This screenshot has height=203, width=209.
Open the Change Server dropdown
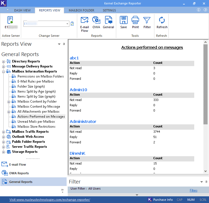pyautogui.click(x=67, y=24)
